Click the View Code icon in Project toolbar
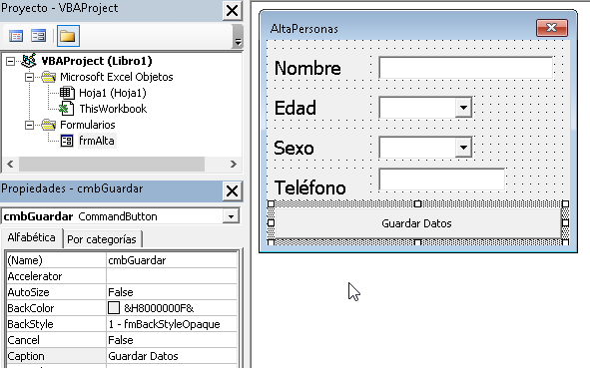 coord(16,36)
